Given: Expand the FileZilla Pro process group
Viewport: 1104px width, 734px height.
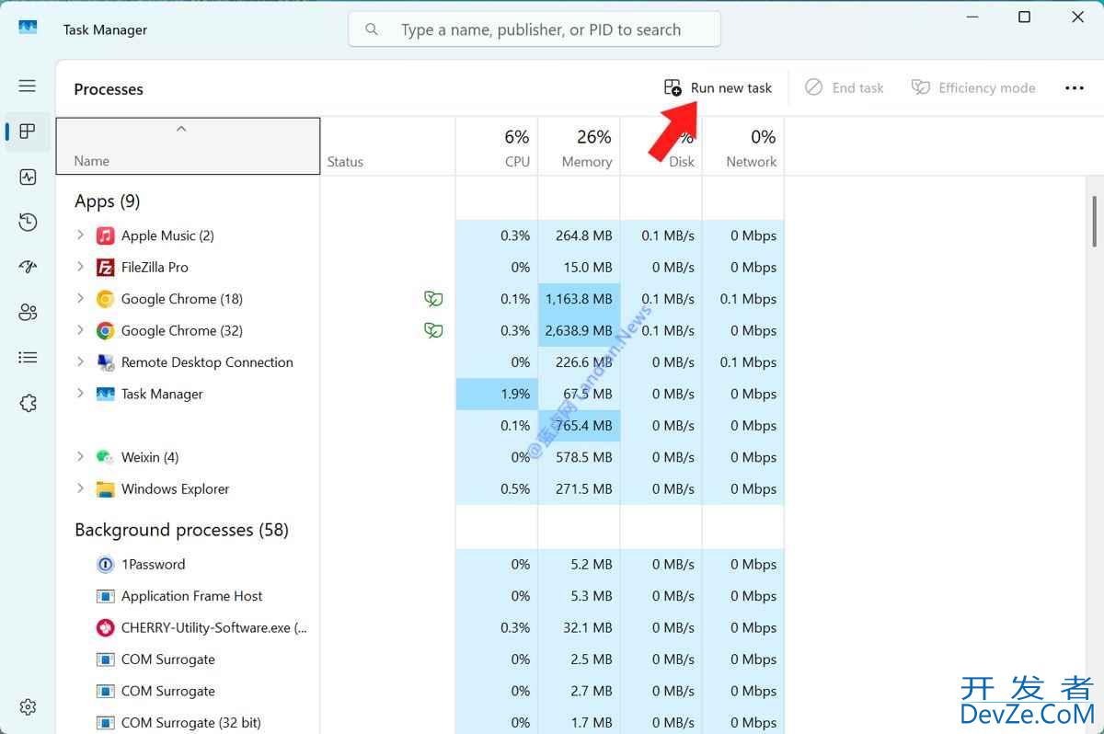Looking at the screenshot, I should tap(80, 267).
